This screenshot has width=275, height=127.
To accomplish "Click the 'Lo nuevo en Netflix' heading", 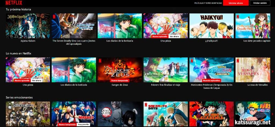I will pyautogui.click(x=19, y=53).
